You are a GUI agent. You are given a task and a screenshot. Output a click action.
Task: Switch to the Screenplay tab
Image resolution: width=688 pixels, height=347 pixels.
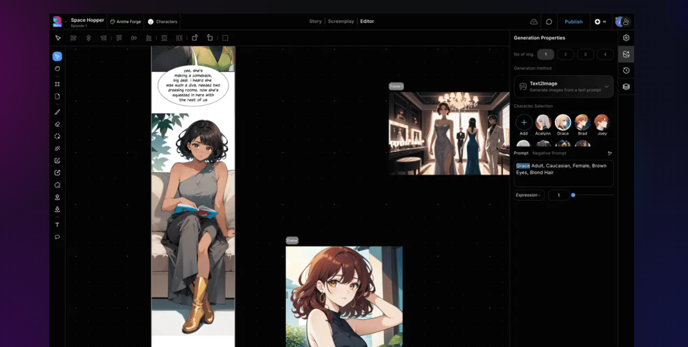click(x=341, y=21)
